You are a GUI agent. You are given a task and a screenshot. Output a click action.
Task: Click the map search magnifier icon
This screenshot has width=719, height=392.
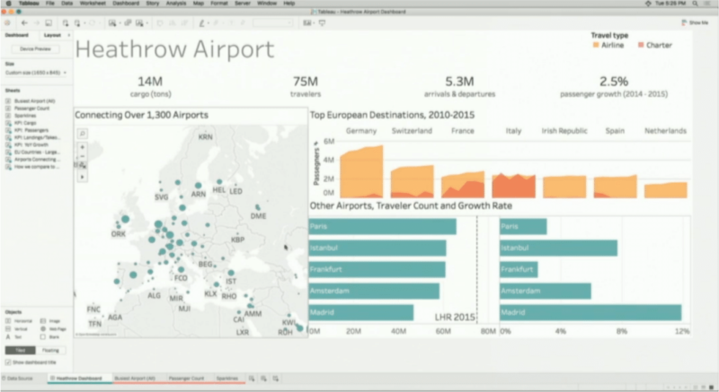(x=83, y=134)
